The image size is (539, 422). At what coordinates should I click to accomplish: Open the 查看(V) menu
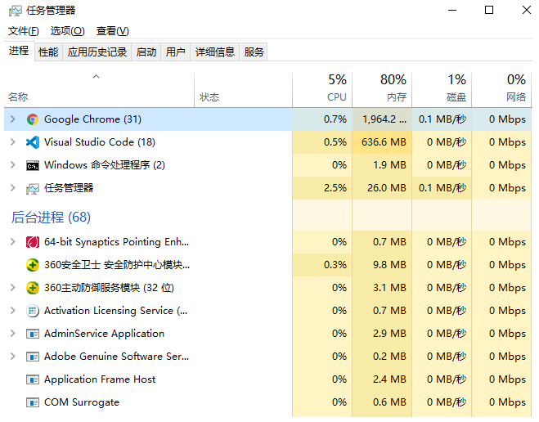click(x=112, y=31)
